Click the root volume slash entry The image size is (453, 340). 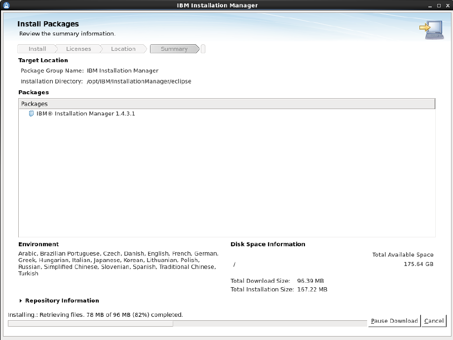[234, 264]
